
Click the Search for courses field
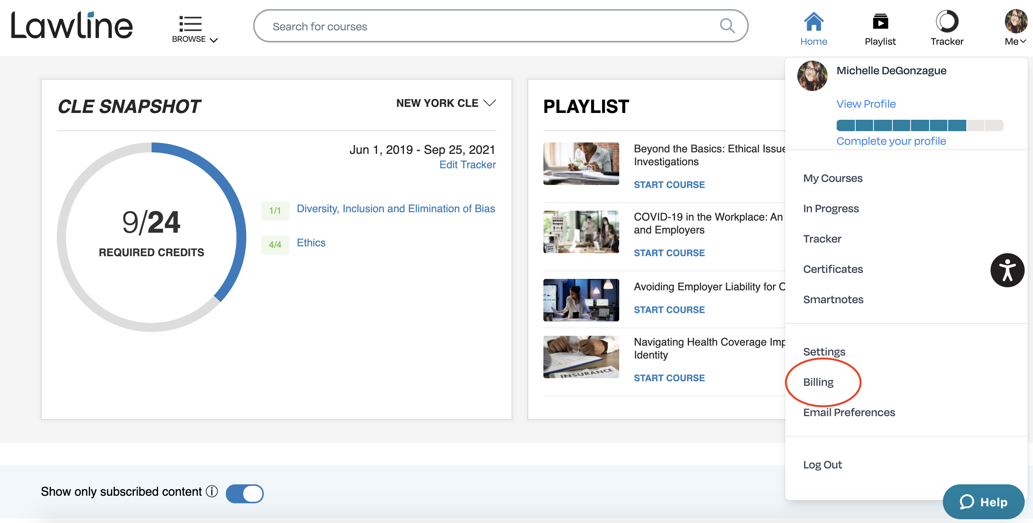500,26
